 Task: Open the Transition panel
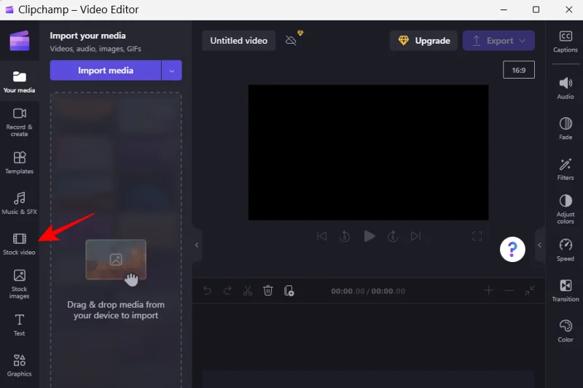(566, 290)
